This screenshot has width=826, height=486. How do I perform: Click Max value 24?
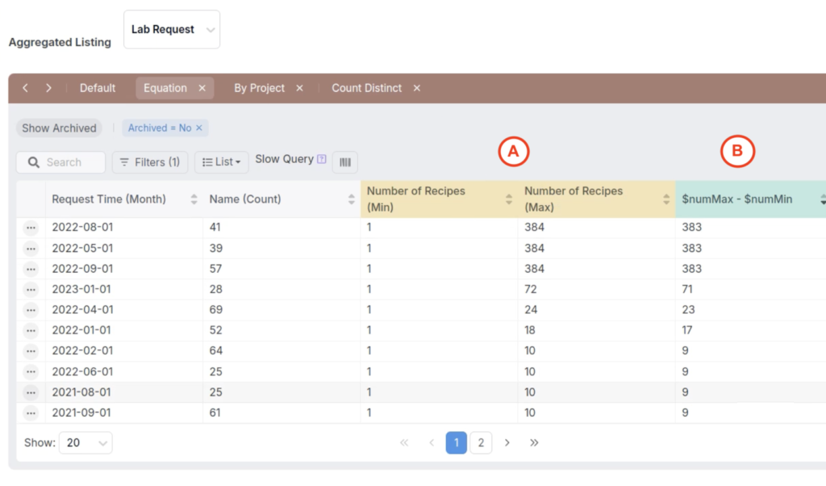click(531, 310)
